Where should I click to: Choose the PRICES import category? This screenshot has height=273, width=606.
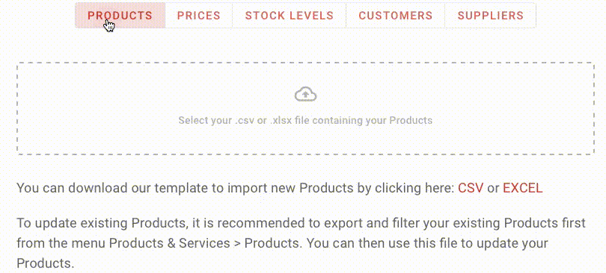tap(199, 16)
